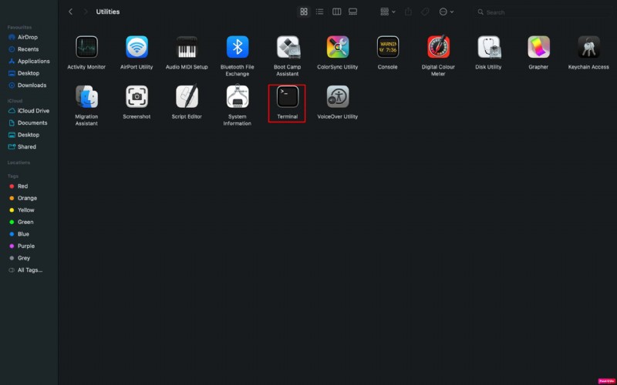Switch to gallery view

353,12
